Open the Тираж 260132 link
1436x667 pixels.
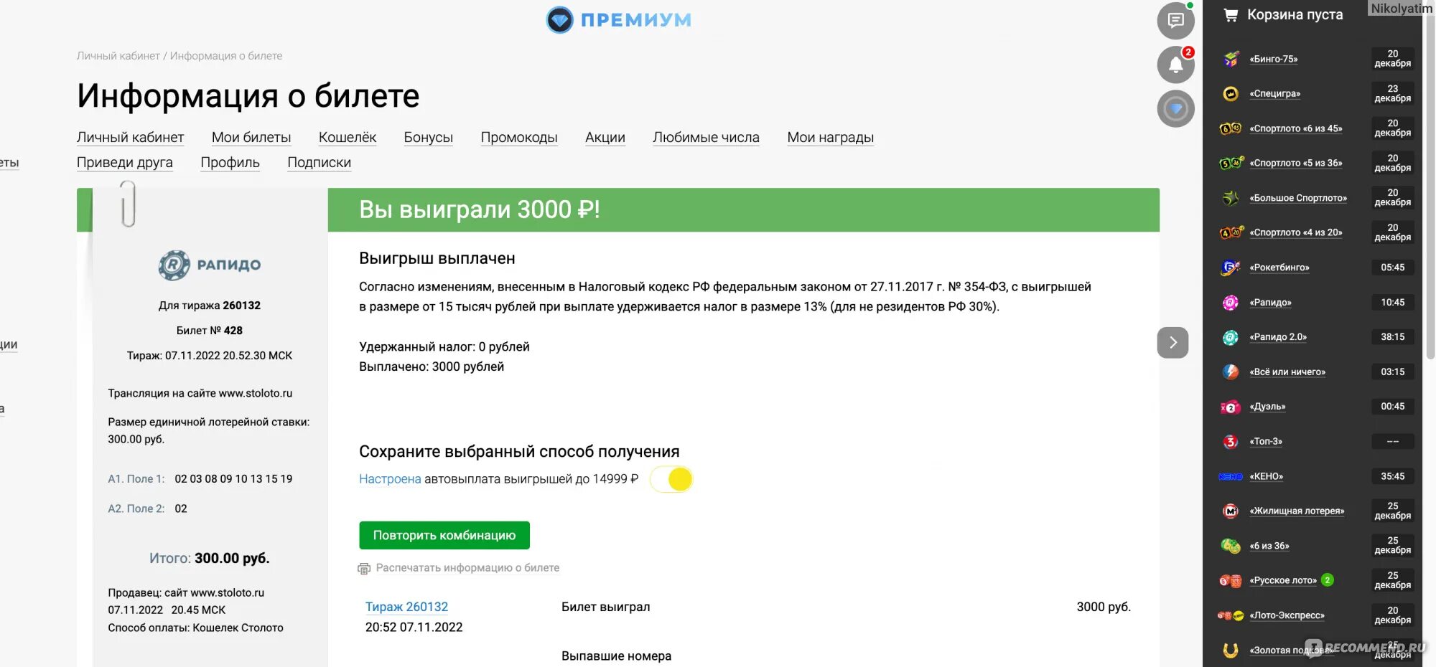point(406,607)
